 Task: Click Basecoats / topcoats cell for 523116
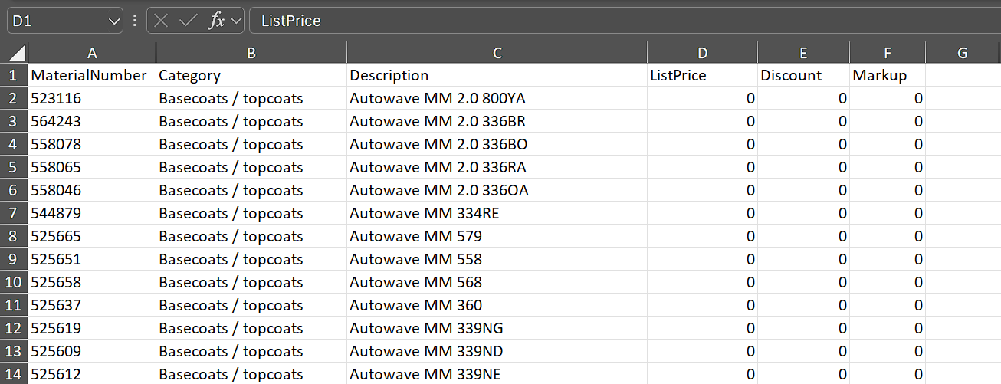251,98
